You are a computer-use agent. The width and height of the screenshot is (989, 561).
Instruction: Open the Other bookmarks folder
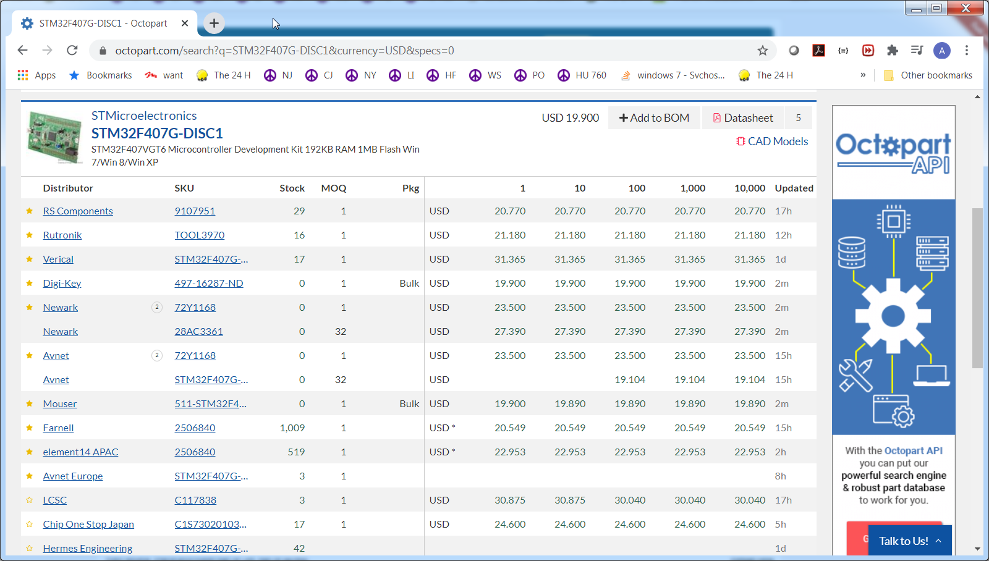pyautogui.click(x=928, y=75)
